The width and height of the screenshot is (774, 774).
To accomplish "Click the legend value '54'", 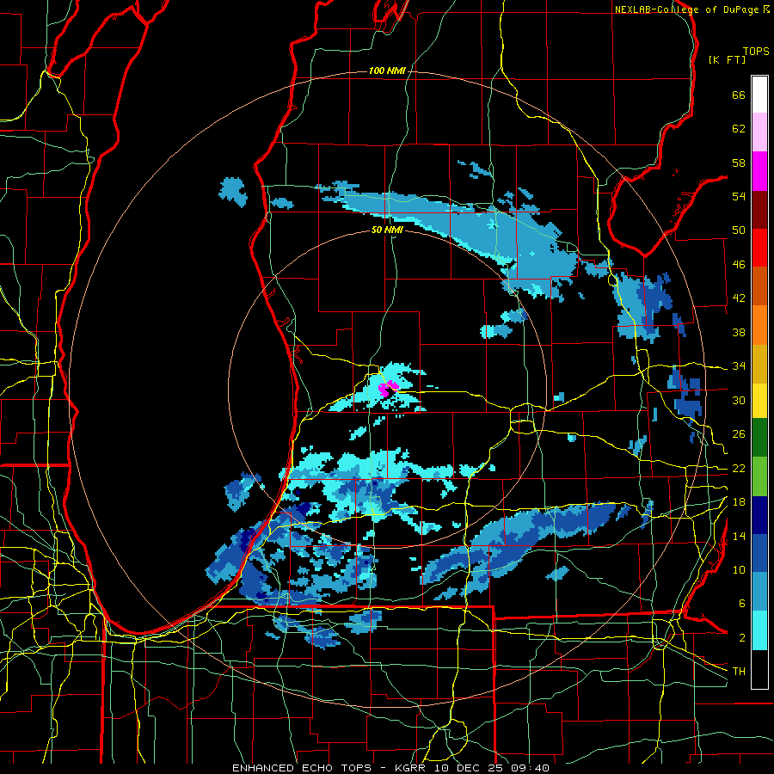I will tap(739, 196).
